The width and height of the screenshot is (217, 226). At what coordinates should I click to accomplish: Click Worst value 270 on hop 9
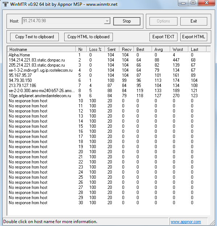click(x=176, y=96)
